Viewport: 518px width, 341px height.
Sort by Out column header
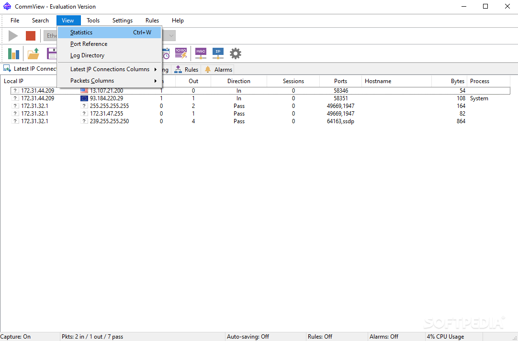pyautogui.click(x=193, y=81)
